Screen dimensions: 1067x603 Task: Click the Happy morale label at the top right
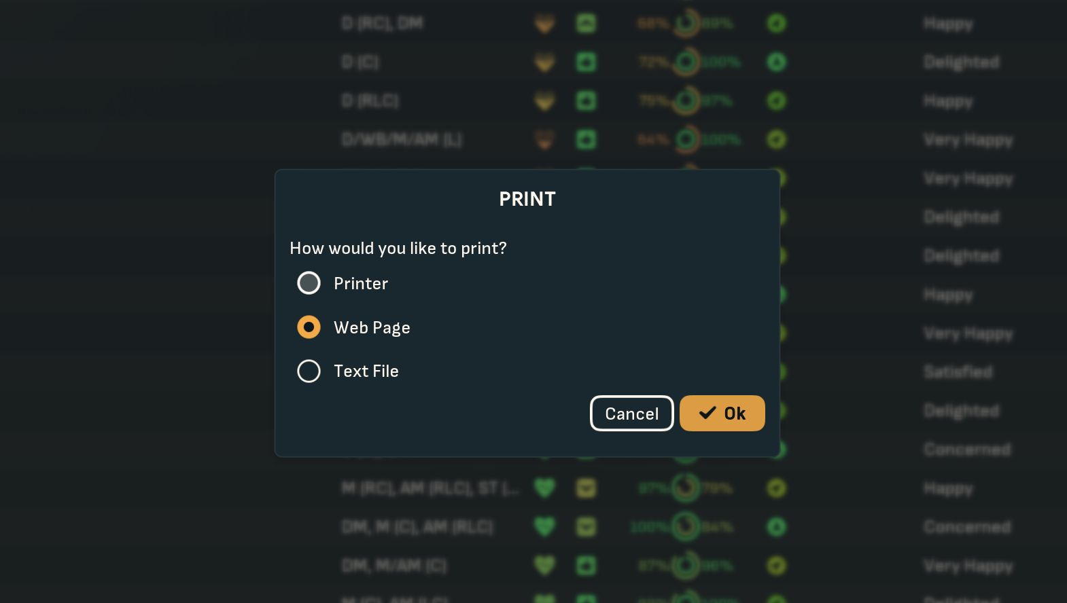(x=947, y=22)
